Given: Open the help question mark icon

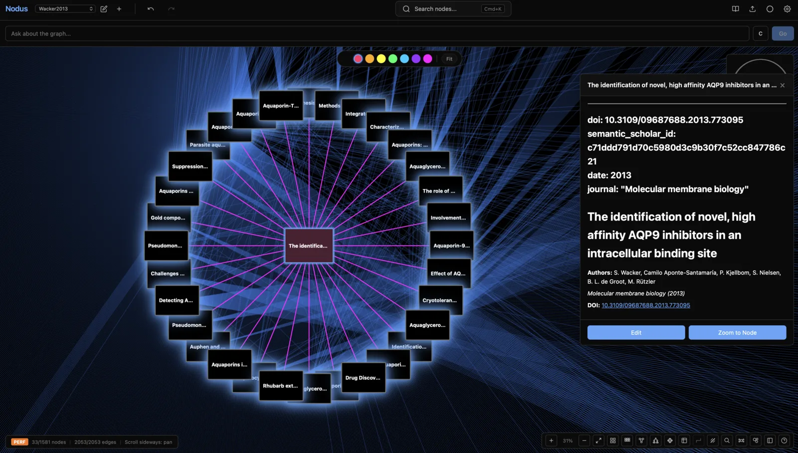Looking at the screenshot, I should tap(784, 441).
